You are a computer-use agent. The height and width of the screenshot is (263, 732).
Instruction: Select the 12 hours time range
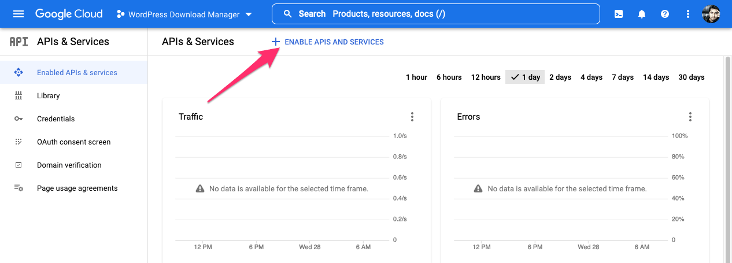point(486,77)
